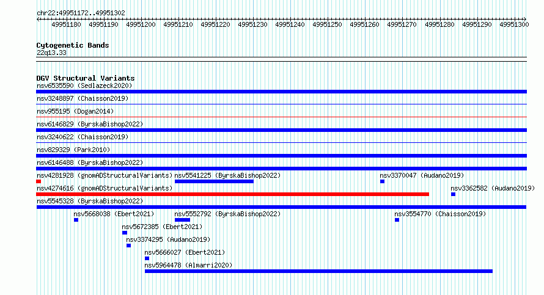Click the blue bar under nsv829329
The height and width of the screenshot is (295, 544).
[x=281, y=156]
